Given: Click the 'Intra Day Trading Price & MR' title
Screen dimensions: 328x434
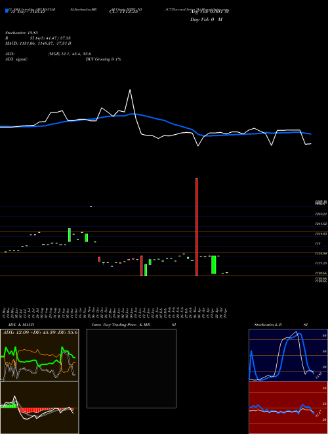Looking at the screenshot, I should (121, 325).
